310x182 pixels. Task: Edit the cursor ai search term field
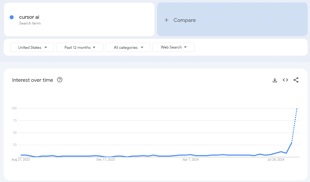(x=79, y=20)
